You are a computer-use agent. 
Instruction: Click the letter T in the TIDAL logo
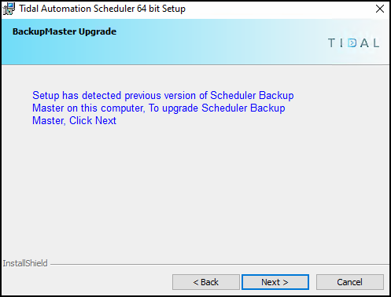pos(331,43)
